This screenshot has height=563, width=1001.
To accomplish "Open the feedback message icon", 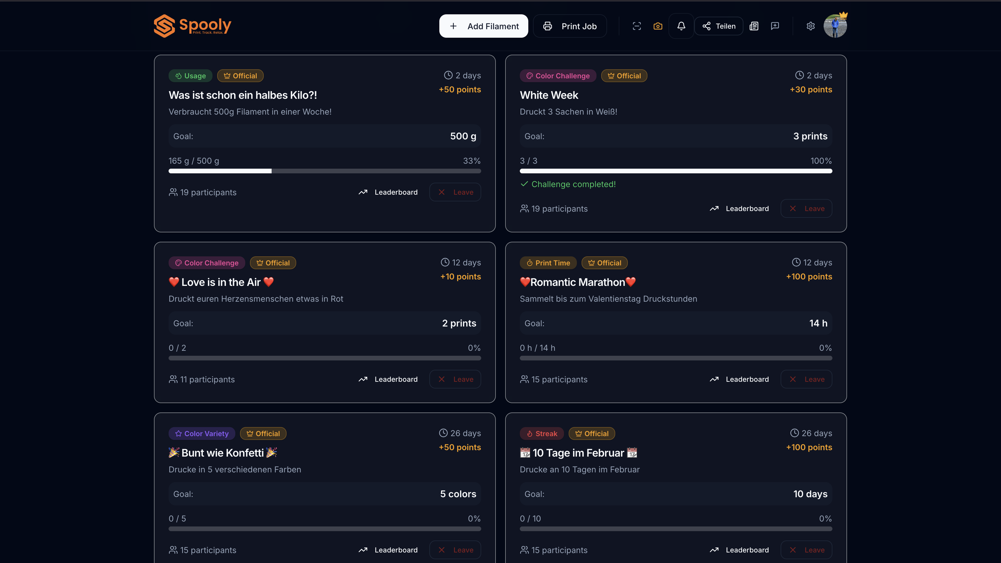I will click(775, 26).
